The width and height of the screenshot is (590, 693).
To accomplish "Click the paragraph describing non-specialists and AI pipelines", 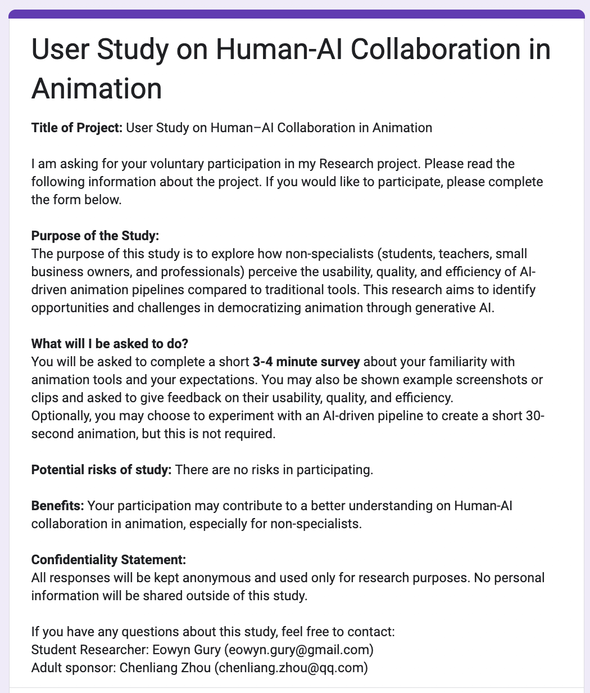I will (x=283, y=281).
